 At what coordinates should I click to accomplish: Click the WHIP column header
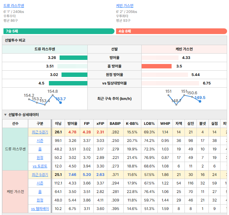coord(165,124)
